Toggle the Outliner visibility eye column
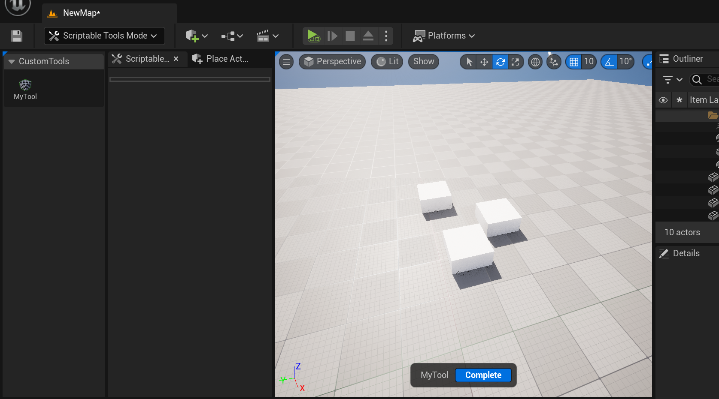719x399 pixels. [663, 100]
